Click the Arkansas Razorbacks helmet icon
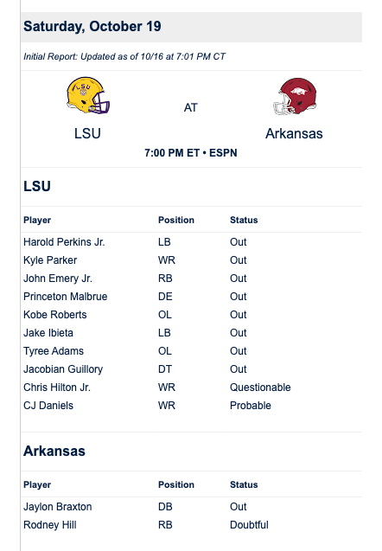 pyautogui.click(x=295, y=96)
